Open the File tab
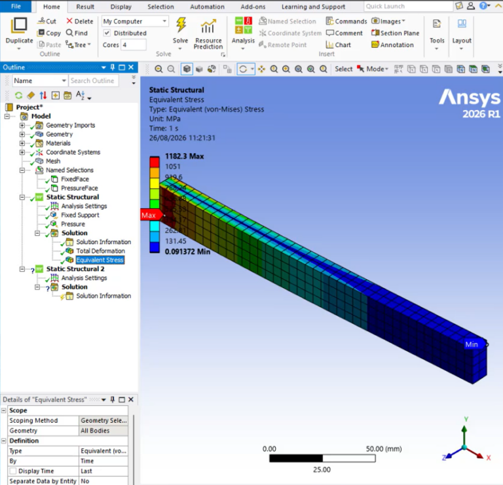Screen dimensions: 503x485 16,6
